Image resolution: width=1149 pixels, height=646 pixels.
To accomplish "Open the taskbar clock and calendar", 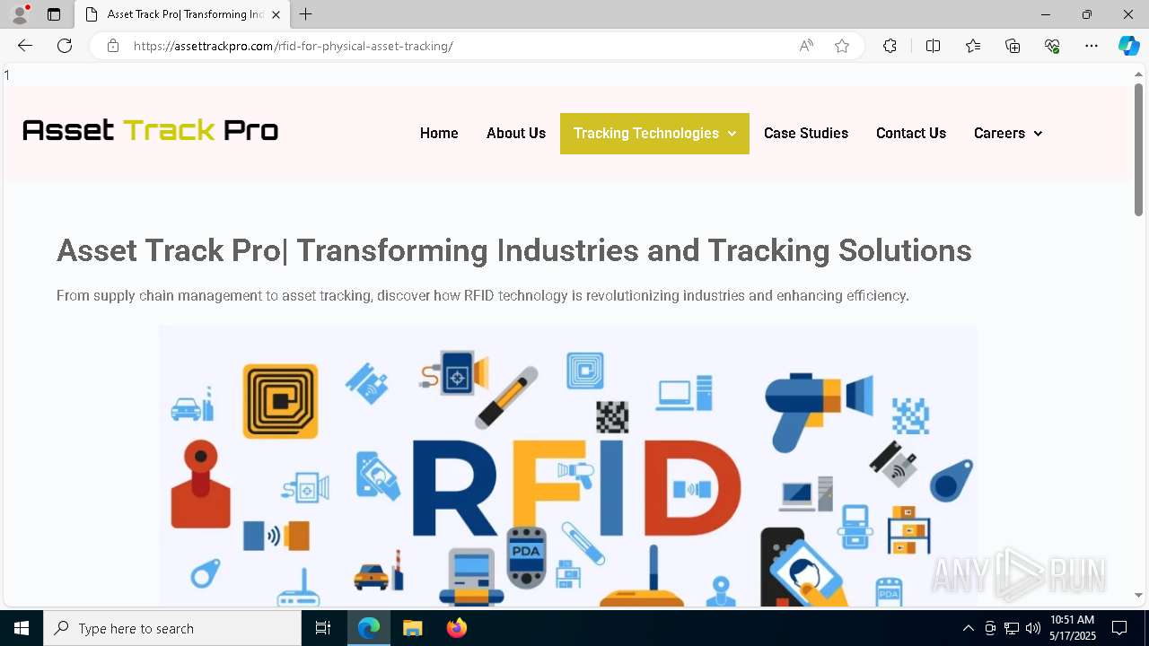I will 1073,628.
